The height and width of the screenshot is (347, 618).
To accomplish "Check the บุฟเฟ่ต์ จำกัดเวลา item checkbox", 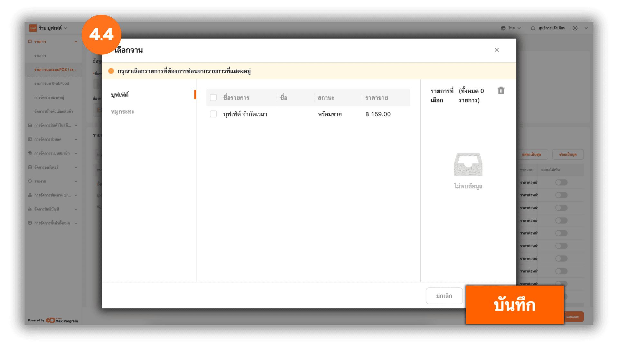I will (213, 114).
